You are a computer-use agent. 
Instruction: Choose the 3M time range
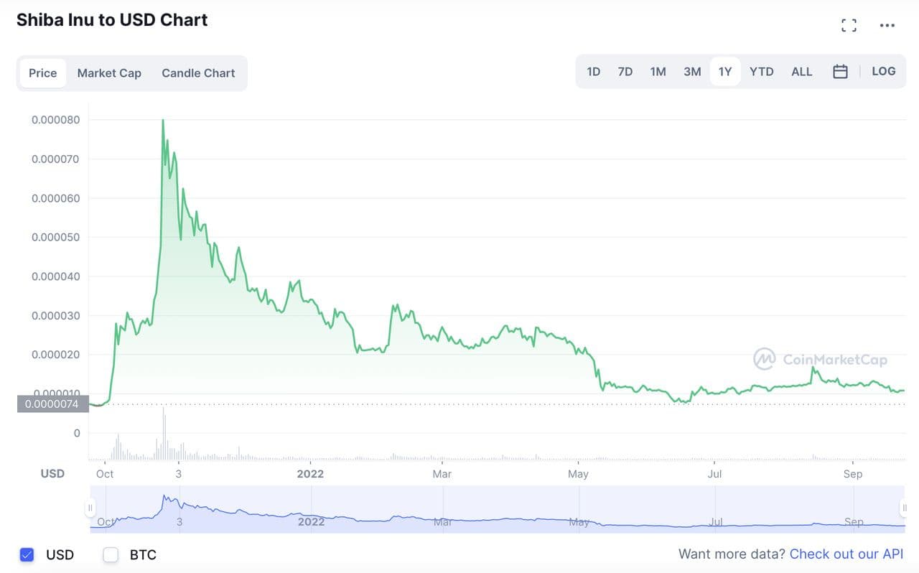point(692,72)
